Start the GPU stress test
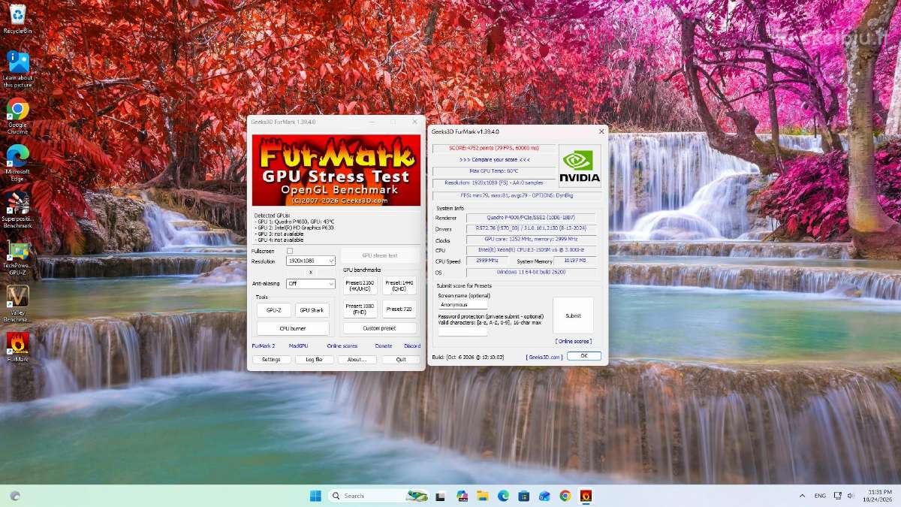Image resolution: width=901 pixels, height=507 pixels. (x=380, y=255)
